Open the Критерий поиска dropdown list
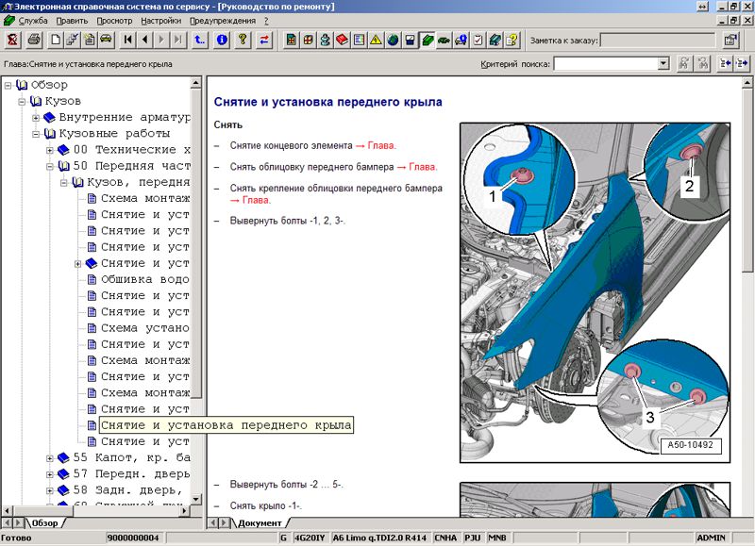755x546 pixels. click(663, 64)
